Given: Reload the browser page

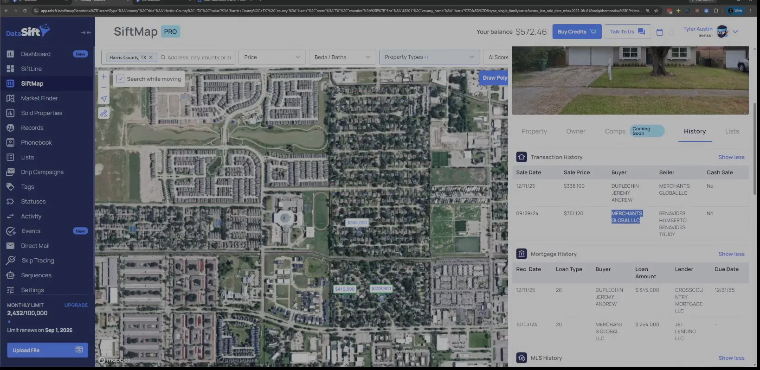Looking at the screenshot, I should tap(25, 11).
